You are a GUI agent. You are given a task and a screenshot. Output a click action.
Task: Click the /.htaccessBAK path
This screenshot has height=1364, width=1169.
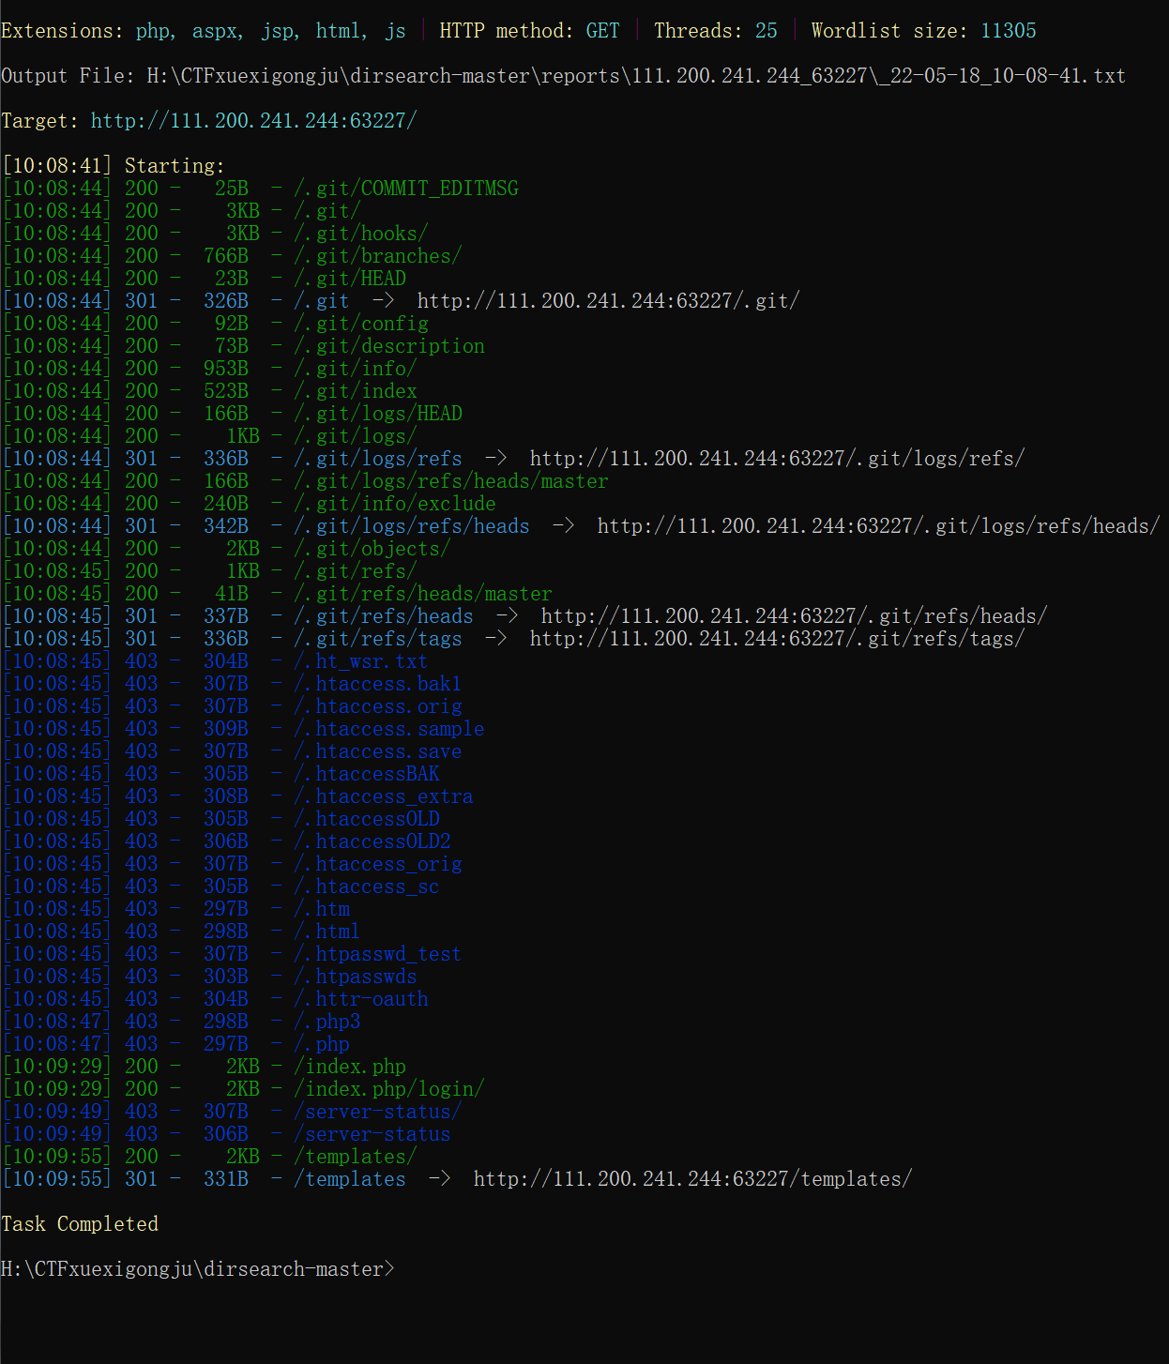367,774
